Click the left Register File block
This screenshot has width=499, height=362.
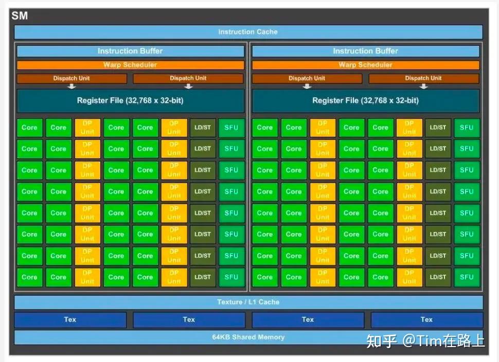(130, 101)
